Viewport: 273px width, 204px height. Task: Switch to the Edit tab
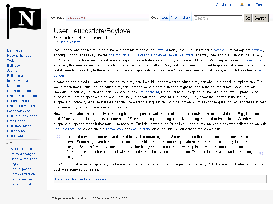(x=165, y=17)
